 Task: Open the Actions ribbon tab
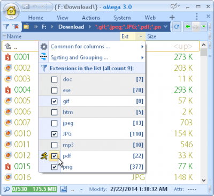pos(91,18)
